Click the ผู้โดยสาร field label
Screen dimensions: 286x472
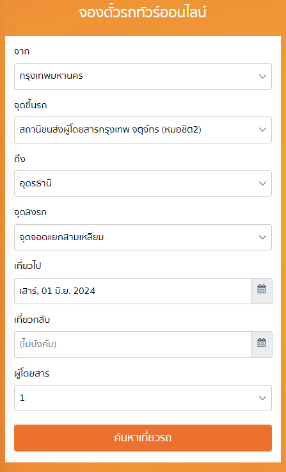coord(31,373)
